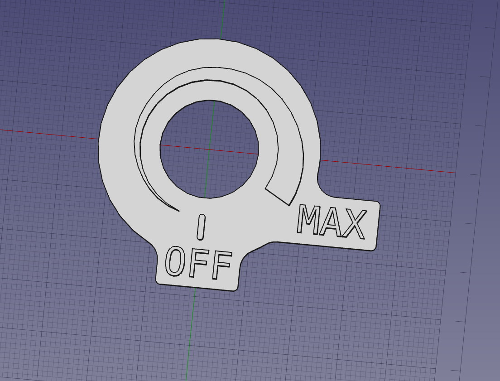Click inside the central circular hole
Viewport: 500px width, 381px height.
coord(209,149)
